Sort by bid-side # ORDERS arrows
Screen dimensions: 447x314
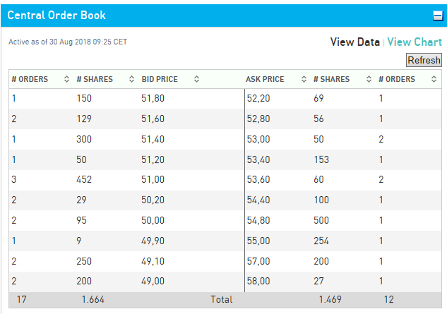tap(66, 79)
